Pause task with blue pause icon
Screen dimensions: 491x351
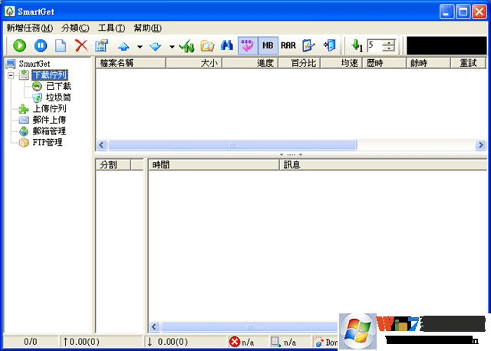coord(40,46)
